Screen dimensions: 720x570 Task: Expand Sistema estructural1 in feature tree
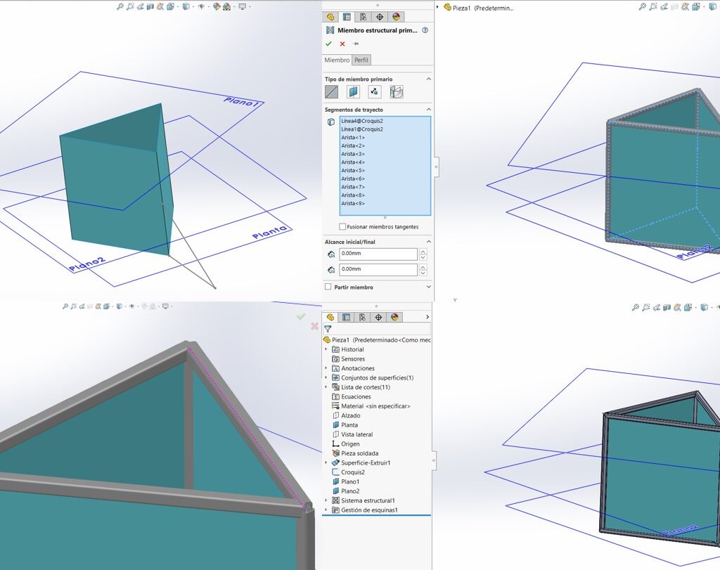pyautogui.click(x=326, y=500)
